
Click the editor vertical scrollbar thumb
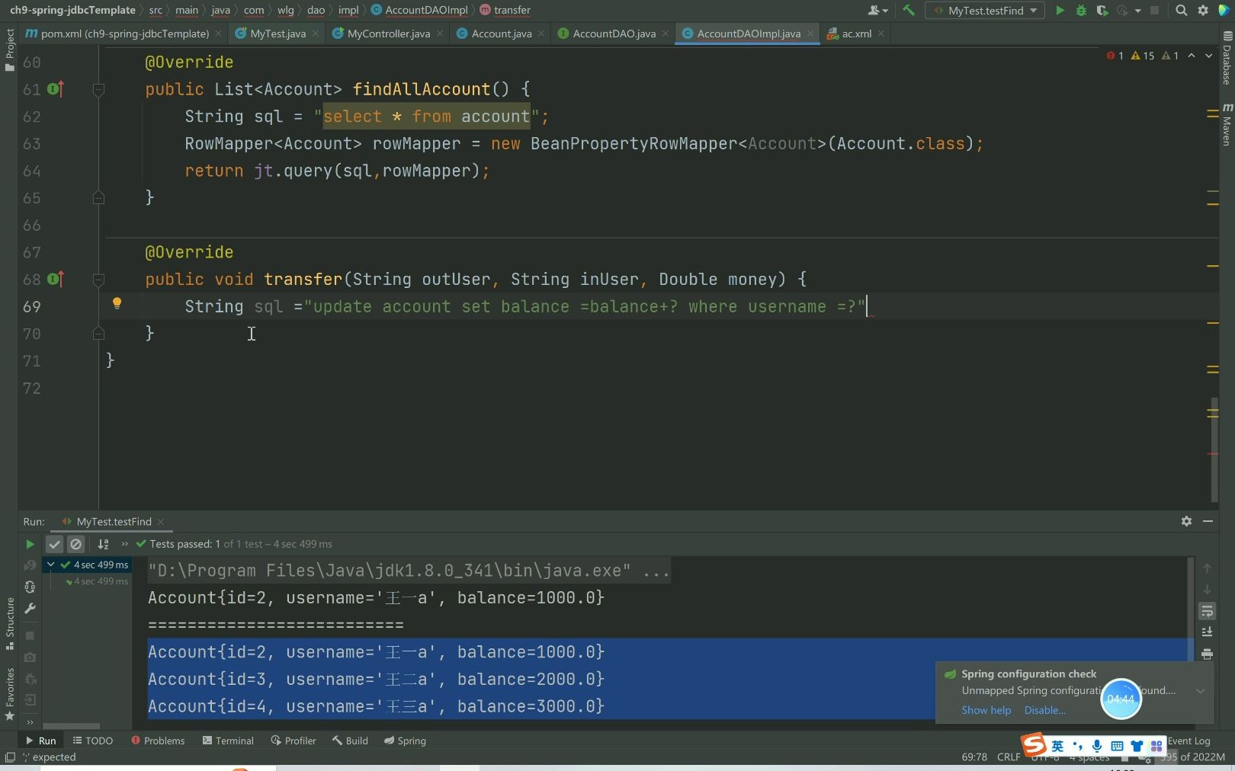tap(1214, 449)
